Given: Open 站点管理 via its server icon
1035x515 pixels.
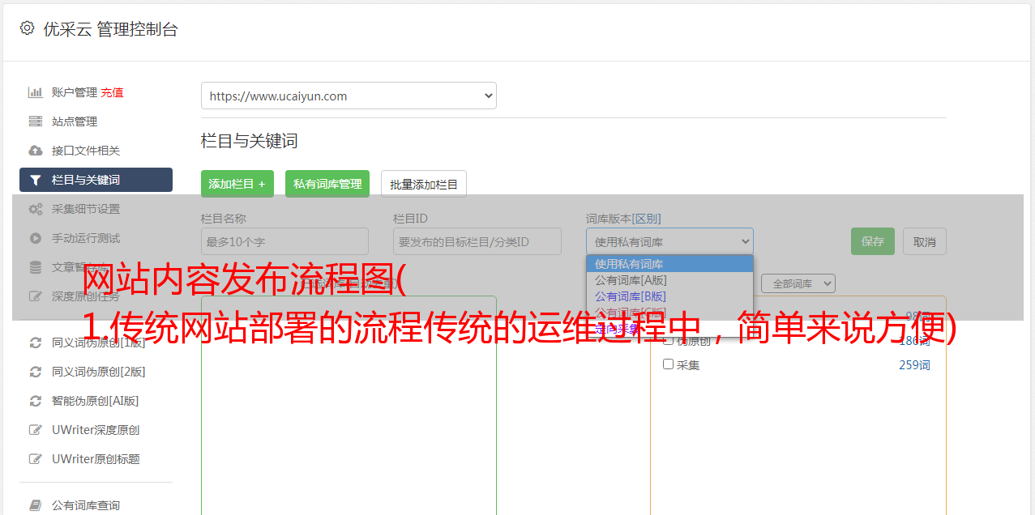Looking at the screenshot, I should coord(36,121).
